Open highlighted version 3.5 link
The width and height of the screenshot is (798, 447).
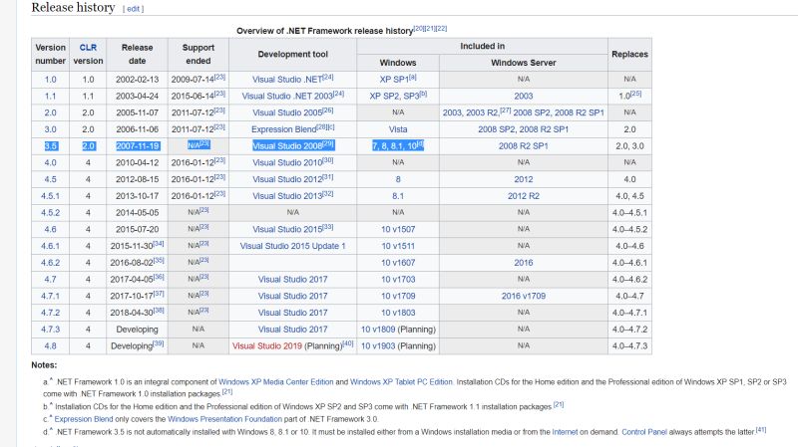point(51,146)
